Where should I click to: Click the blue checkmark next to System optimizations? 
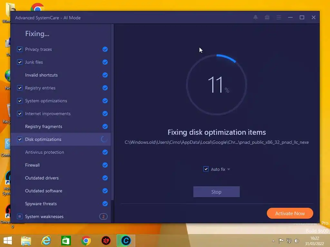coord(105,101)
